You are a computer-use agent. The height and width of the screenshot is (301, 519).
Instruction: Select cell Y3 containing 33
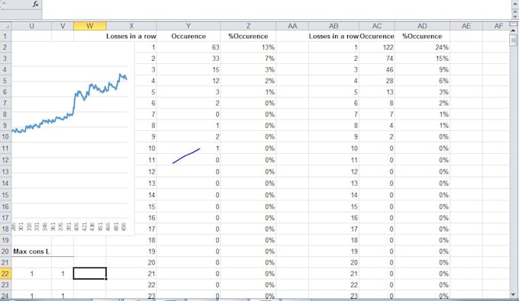click(x=189, y=59)
